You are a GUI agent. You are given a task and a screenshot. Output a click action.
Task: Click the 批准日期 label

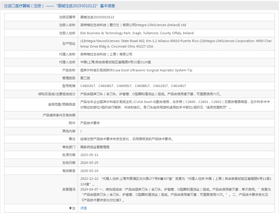tap(69, 155)
